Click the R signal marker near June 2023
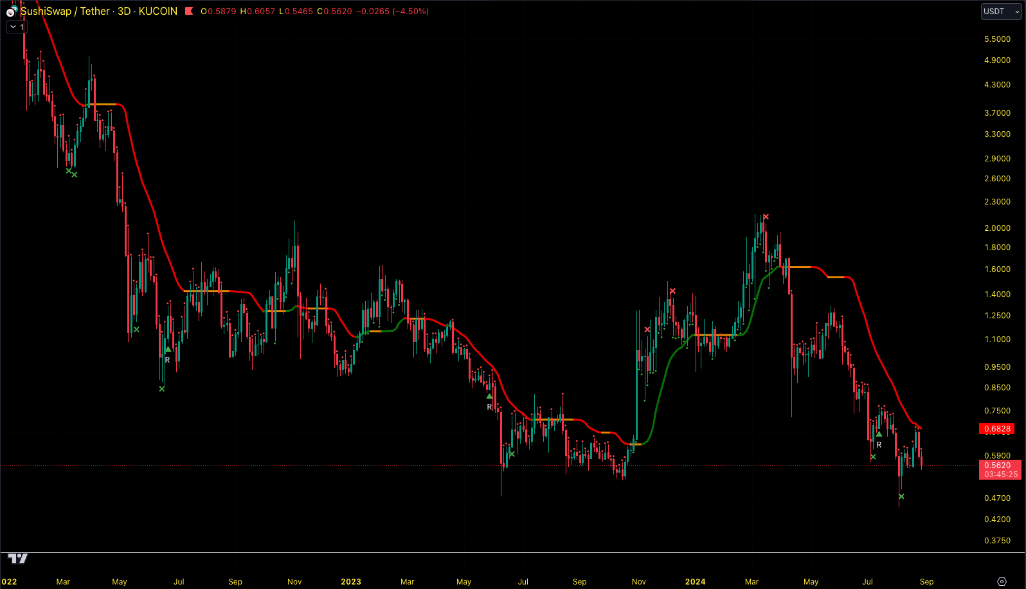The image size is (1026, 589). point(489,407)
